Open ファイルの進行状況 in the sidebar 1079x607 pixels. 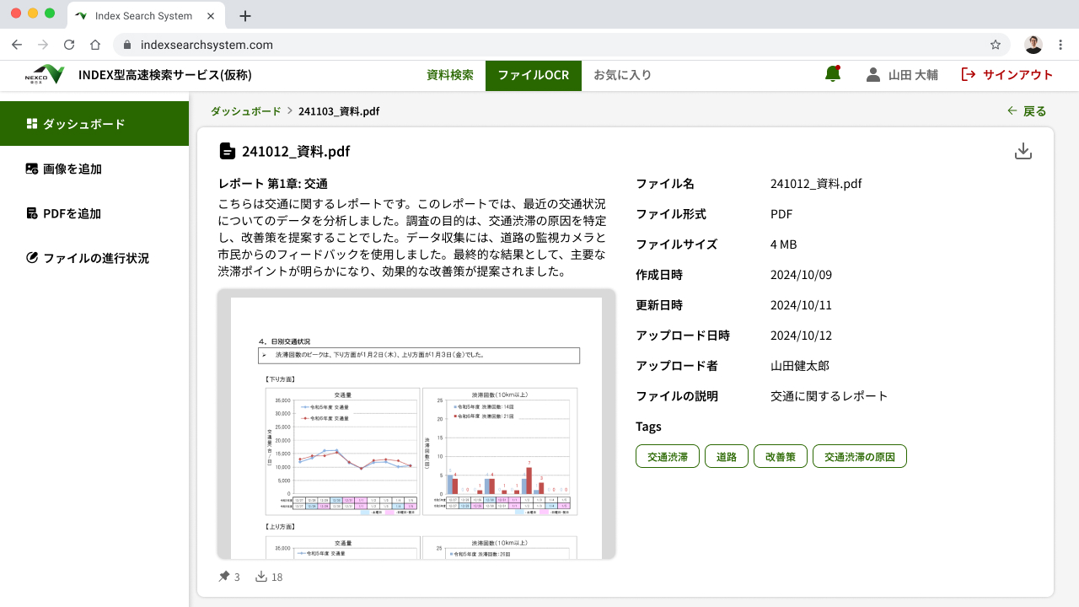pyautogui.click(x=95, y=258)
